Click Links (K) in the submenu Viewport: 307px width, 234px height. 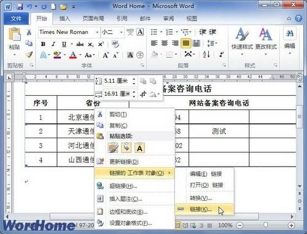point(204,209)
